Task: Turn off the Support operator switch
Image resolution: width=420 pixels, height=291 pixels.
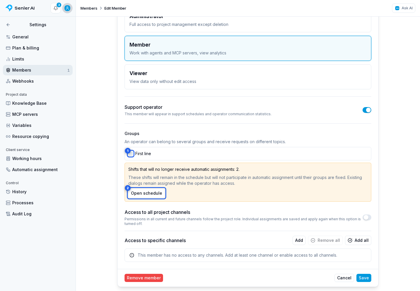Action: pos(367,110)
